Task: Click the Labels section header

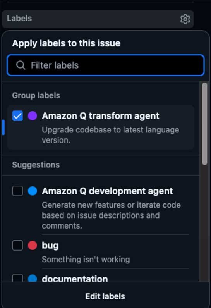Action: (19, 19)
